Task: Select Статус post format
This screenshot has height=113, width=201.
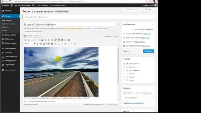Action: [124, 80]
